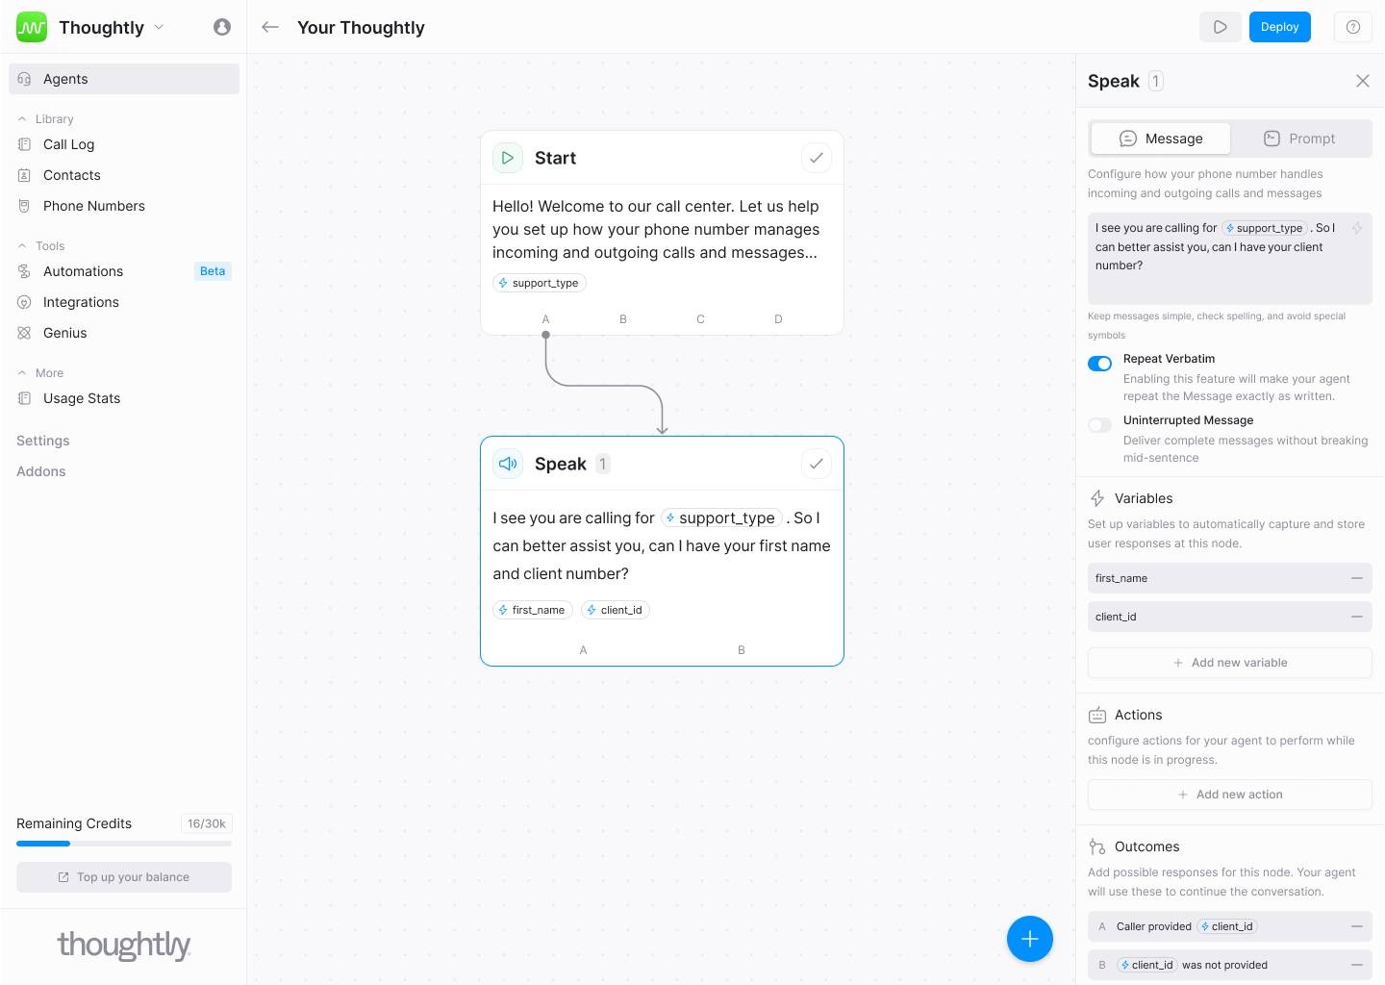
Task: Click client_id tag in Speak node
Action: tap(616, 610)
